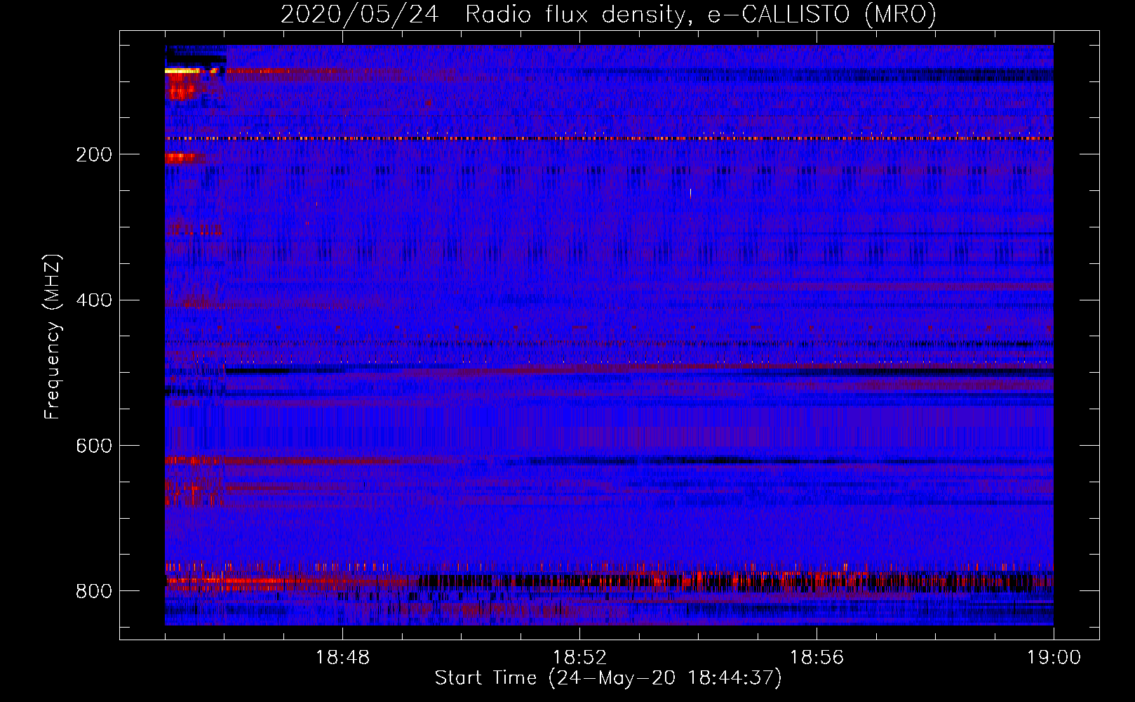Viewport: 1135px width, 702px height.
Task: Click the 18:52 time tick label
Action: point(579,658)
